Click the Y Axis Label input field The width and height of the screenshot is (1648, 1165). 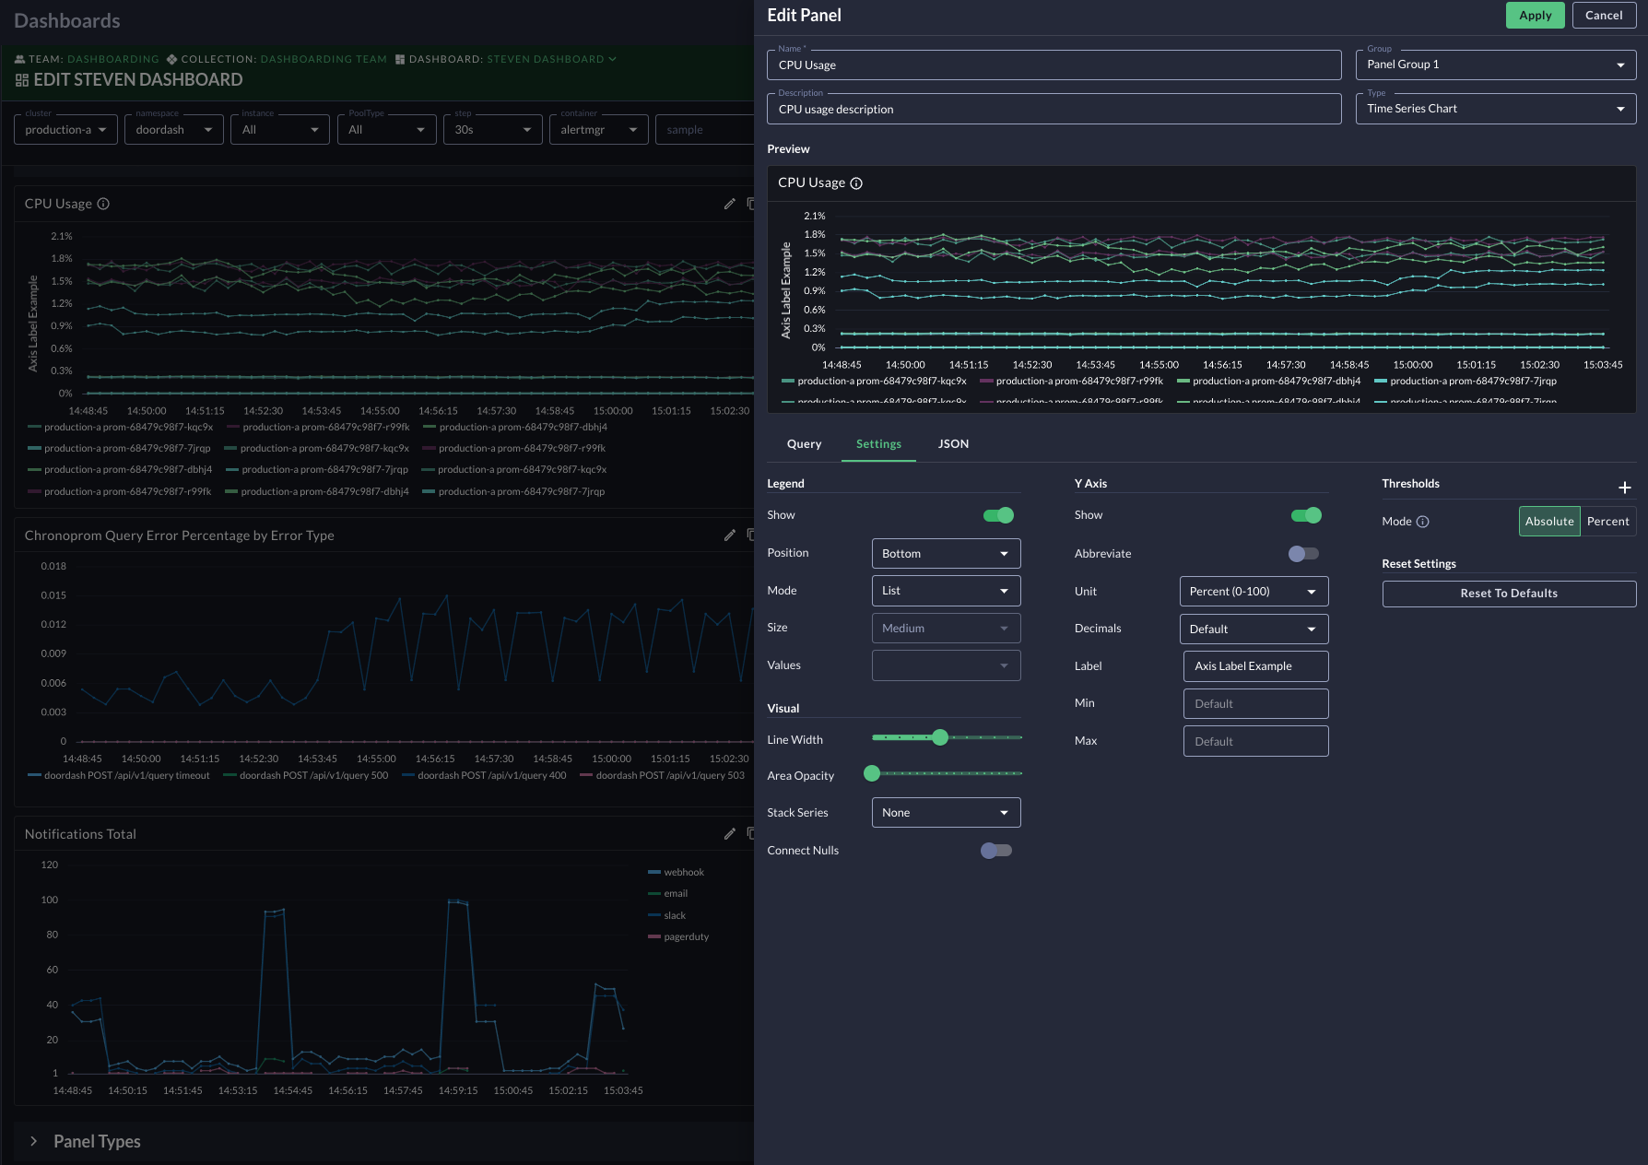click(1255, 666)
